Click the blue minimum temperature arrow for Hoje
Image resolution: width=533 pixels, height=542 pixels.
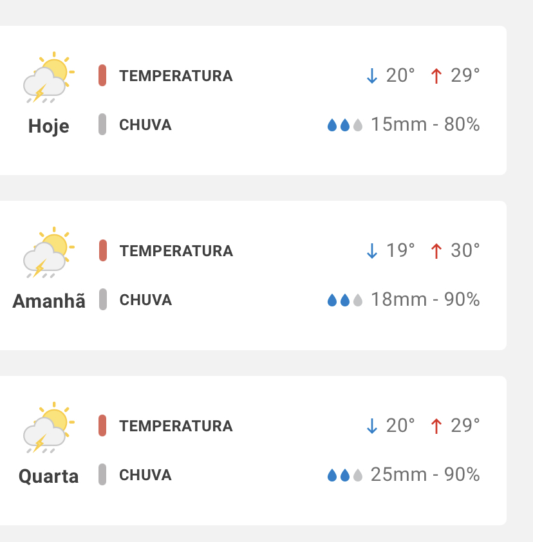tap(371, 76)
